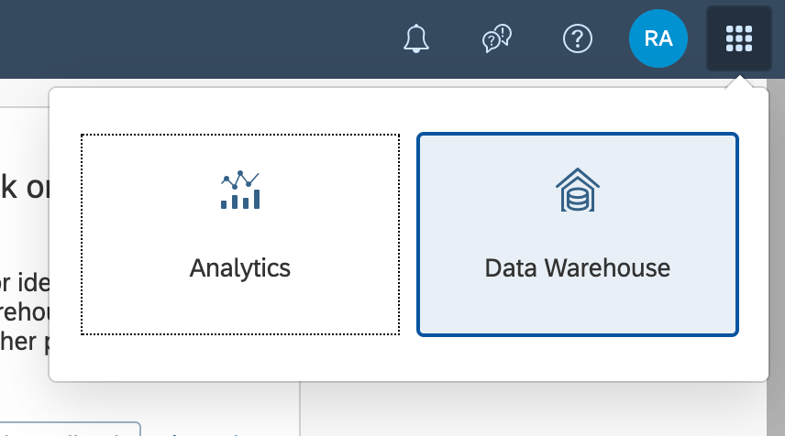Open the notifications bell
Viewport: 785px width, 436px height.
[416, 38]
